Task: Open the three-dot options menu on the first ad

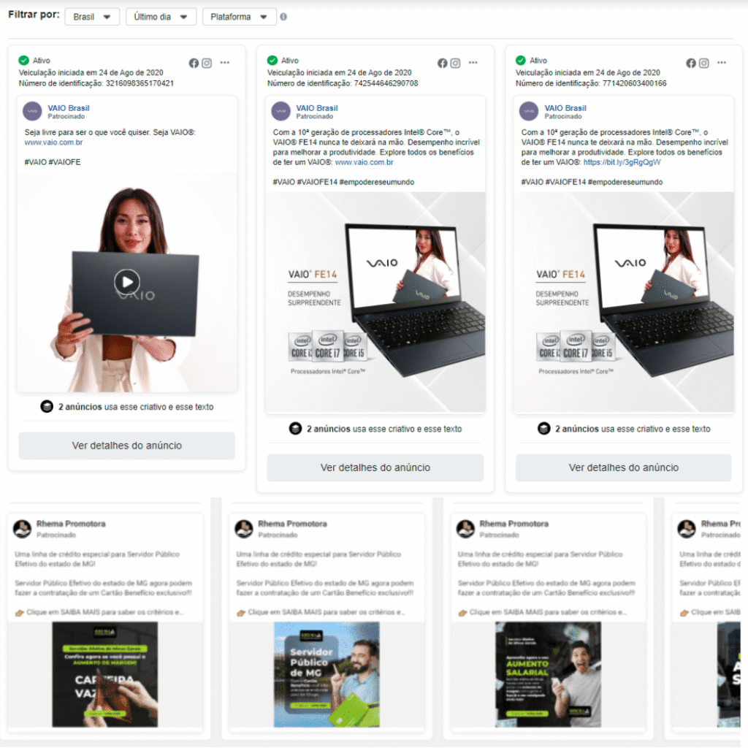Action: point(223,64)
